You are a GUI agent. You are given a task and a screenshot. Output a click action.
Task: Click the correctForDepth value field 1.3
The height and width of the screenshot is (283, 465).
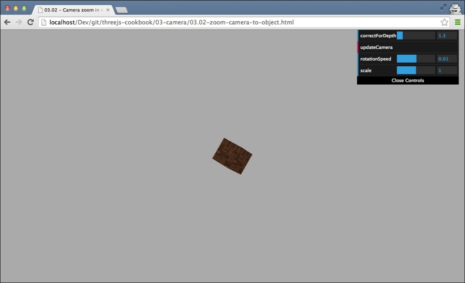447,35
